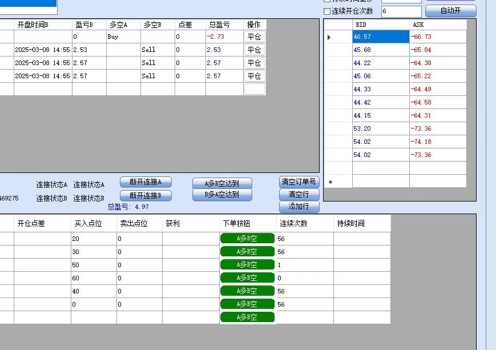This screenshot has height=350, width=496.
Task: Click the 清空行 button
Action: [x=299, y=194]
